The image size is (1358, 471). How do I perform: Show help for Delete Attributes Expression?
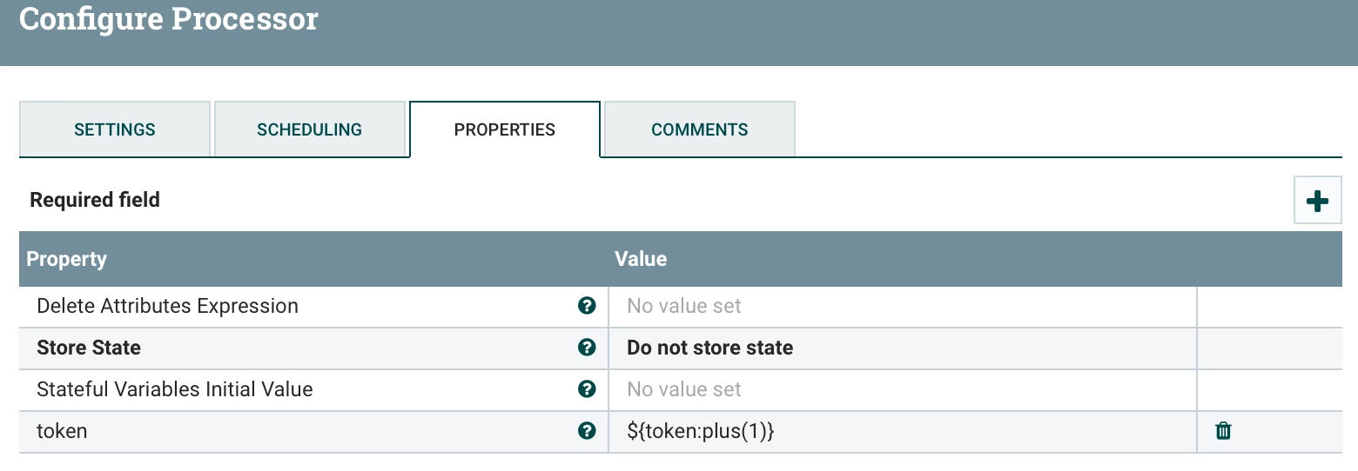587,306
